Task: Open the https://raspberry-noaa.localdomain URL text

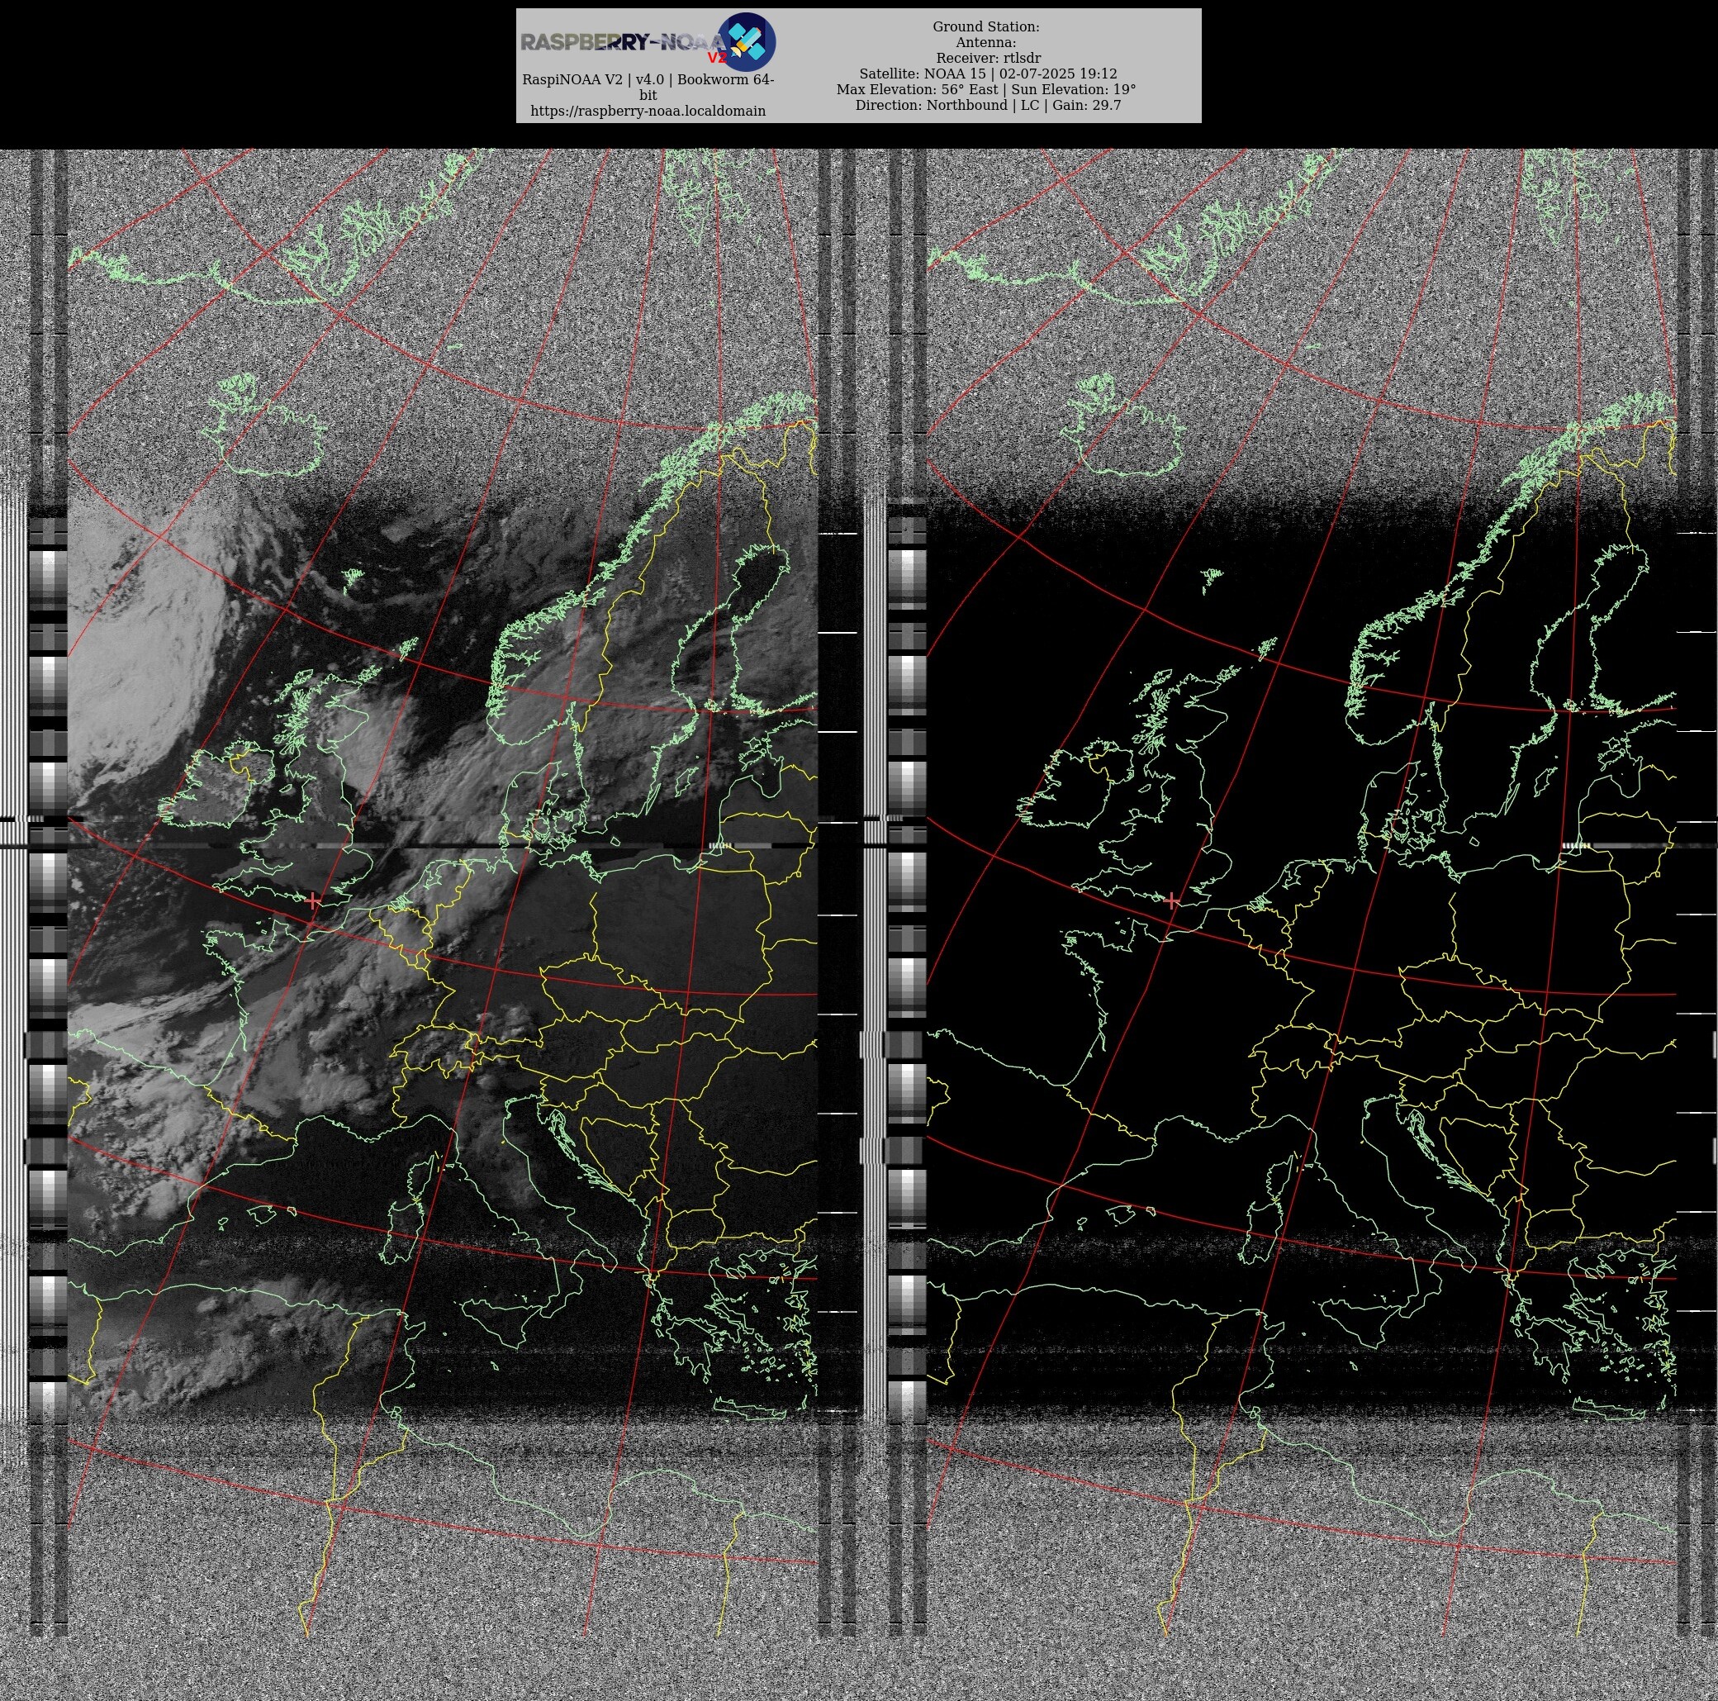Action: [x=648, y=112]
